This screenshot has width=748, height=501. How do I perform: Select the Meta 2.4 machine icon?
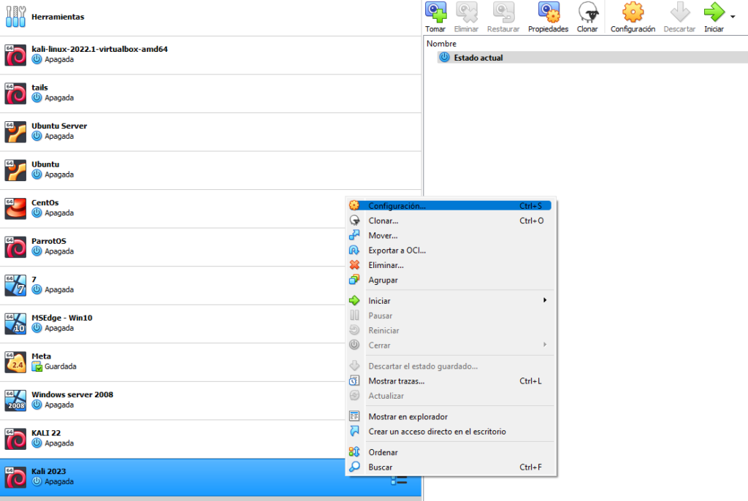[15, 362]
